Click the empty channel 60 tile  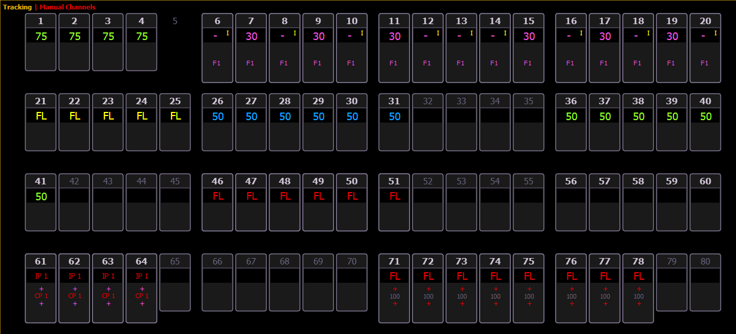click(x=705, y=202)
